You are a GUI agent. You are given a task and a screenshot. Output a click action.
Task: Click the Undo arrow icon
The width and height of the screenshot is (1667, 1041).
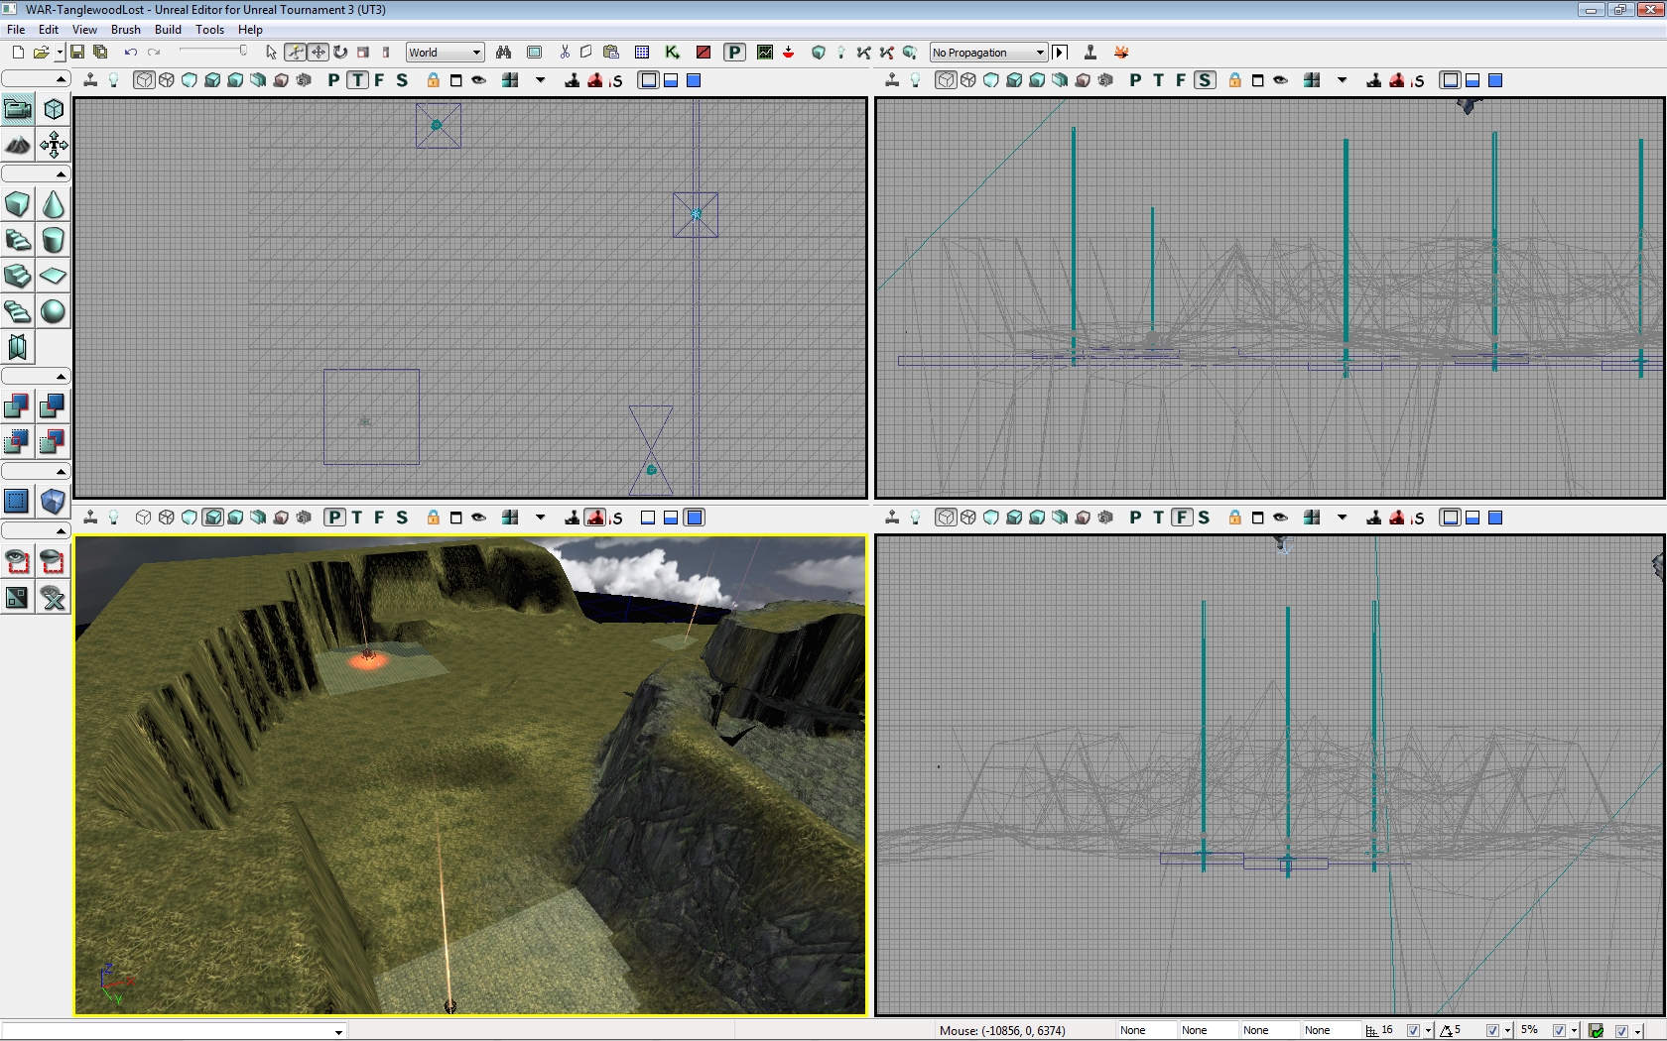(130, 53)
